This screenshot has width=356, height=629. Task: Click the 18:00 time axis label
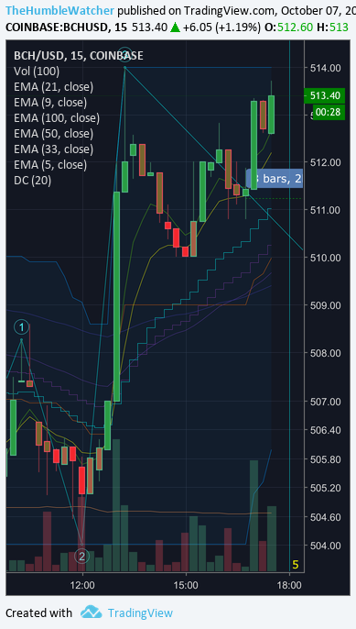[289, 585]
